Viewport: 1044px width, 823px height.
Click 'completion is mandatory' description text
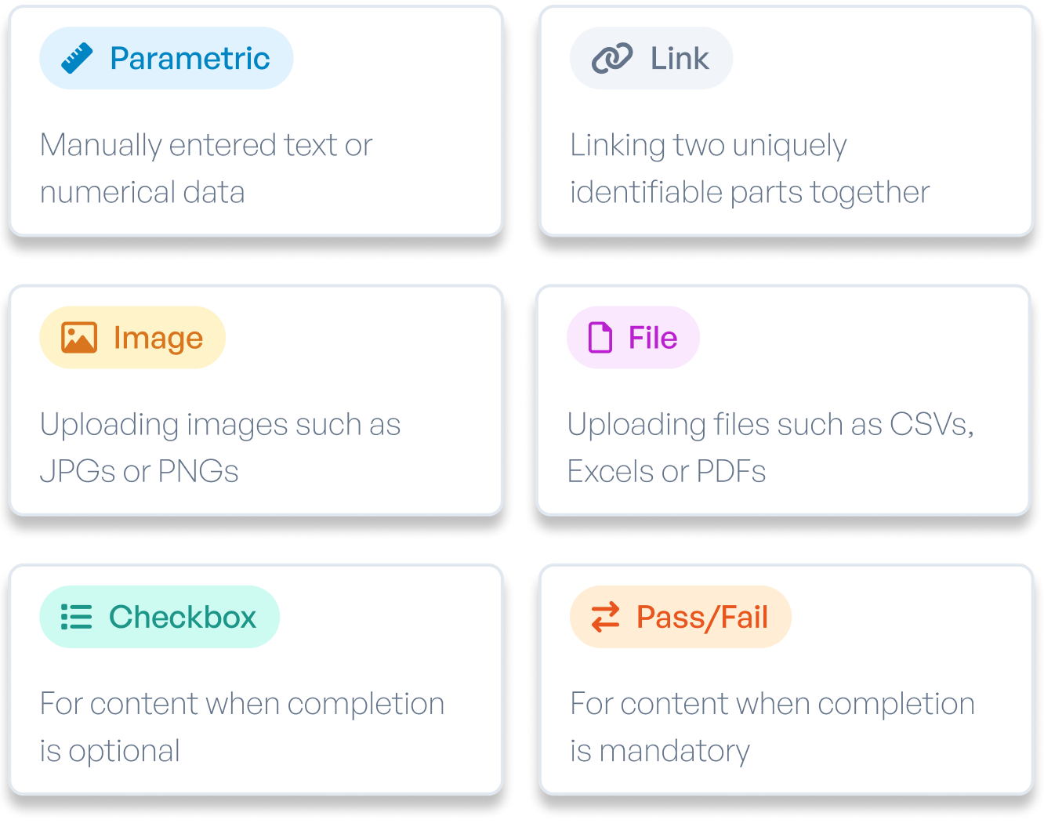772,727
